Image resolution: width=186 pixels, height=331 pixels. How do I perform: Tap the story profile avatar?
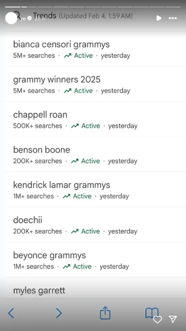click(x=11, y=18)
